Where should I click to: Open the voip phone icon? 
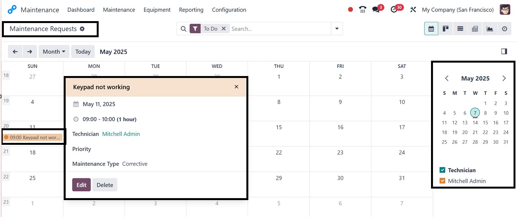coord(363,10)
